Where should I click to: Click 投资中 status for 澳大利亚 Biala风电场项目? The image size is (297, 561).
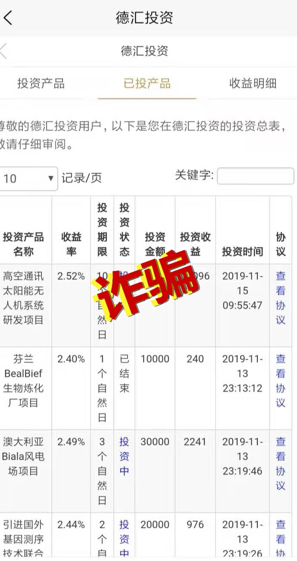tap(124, 456)
